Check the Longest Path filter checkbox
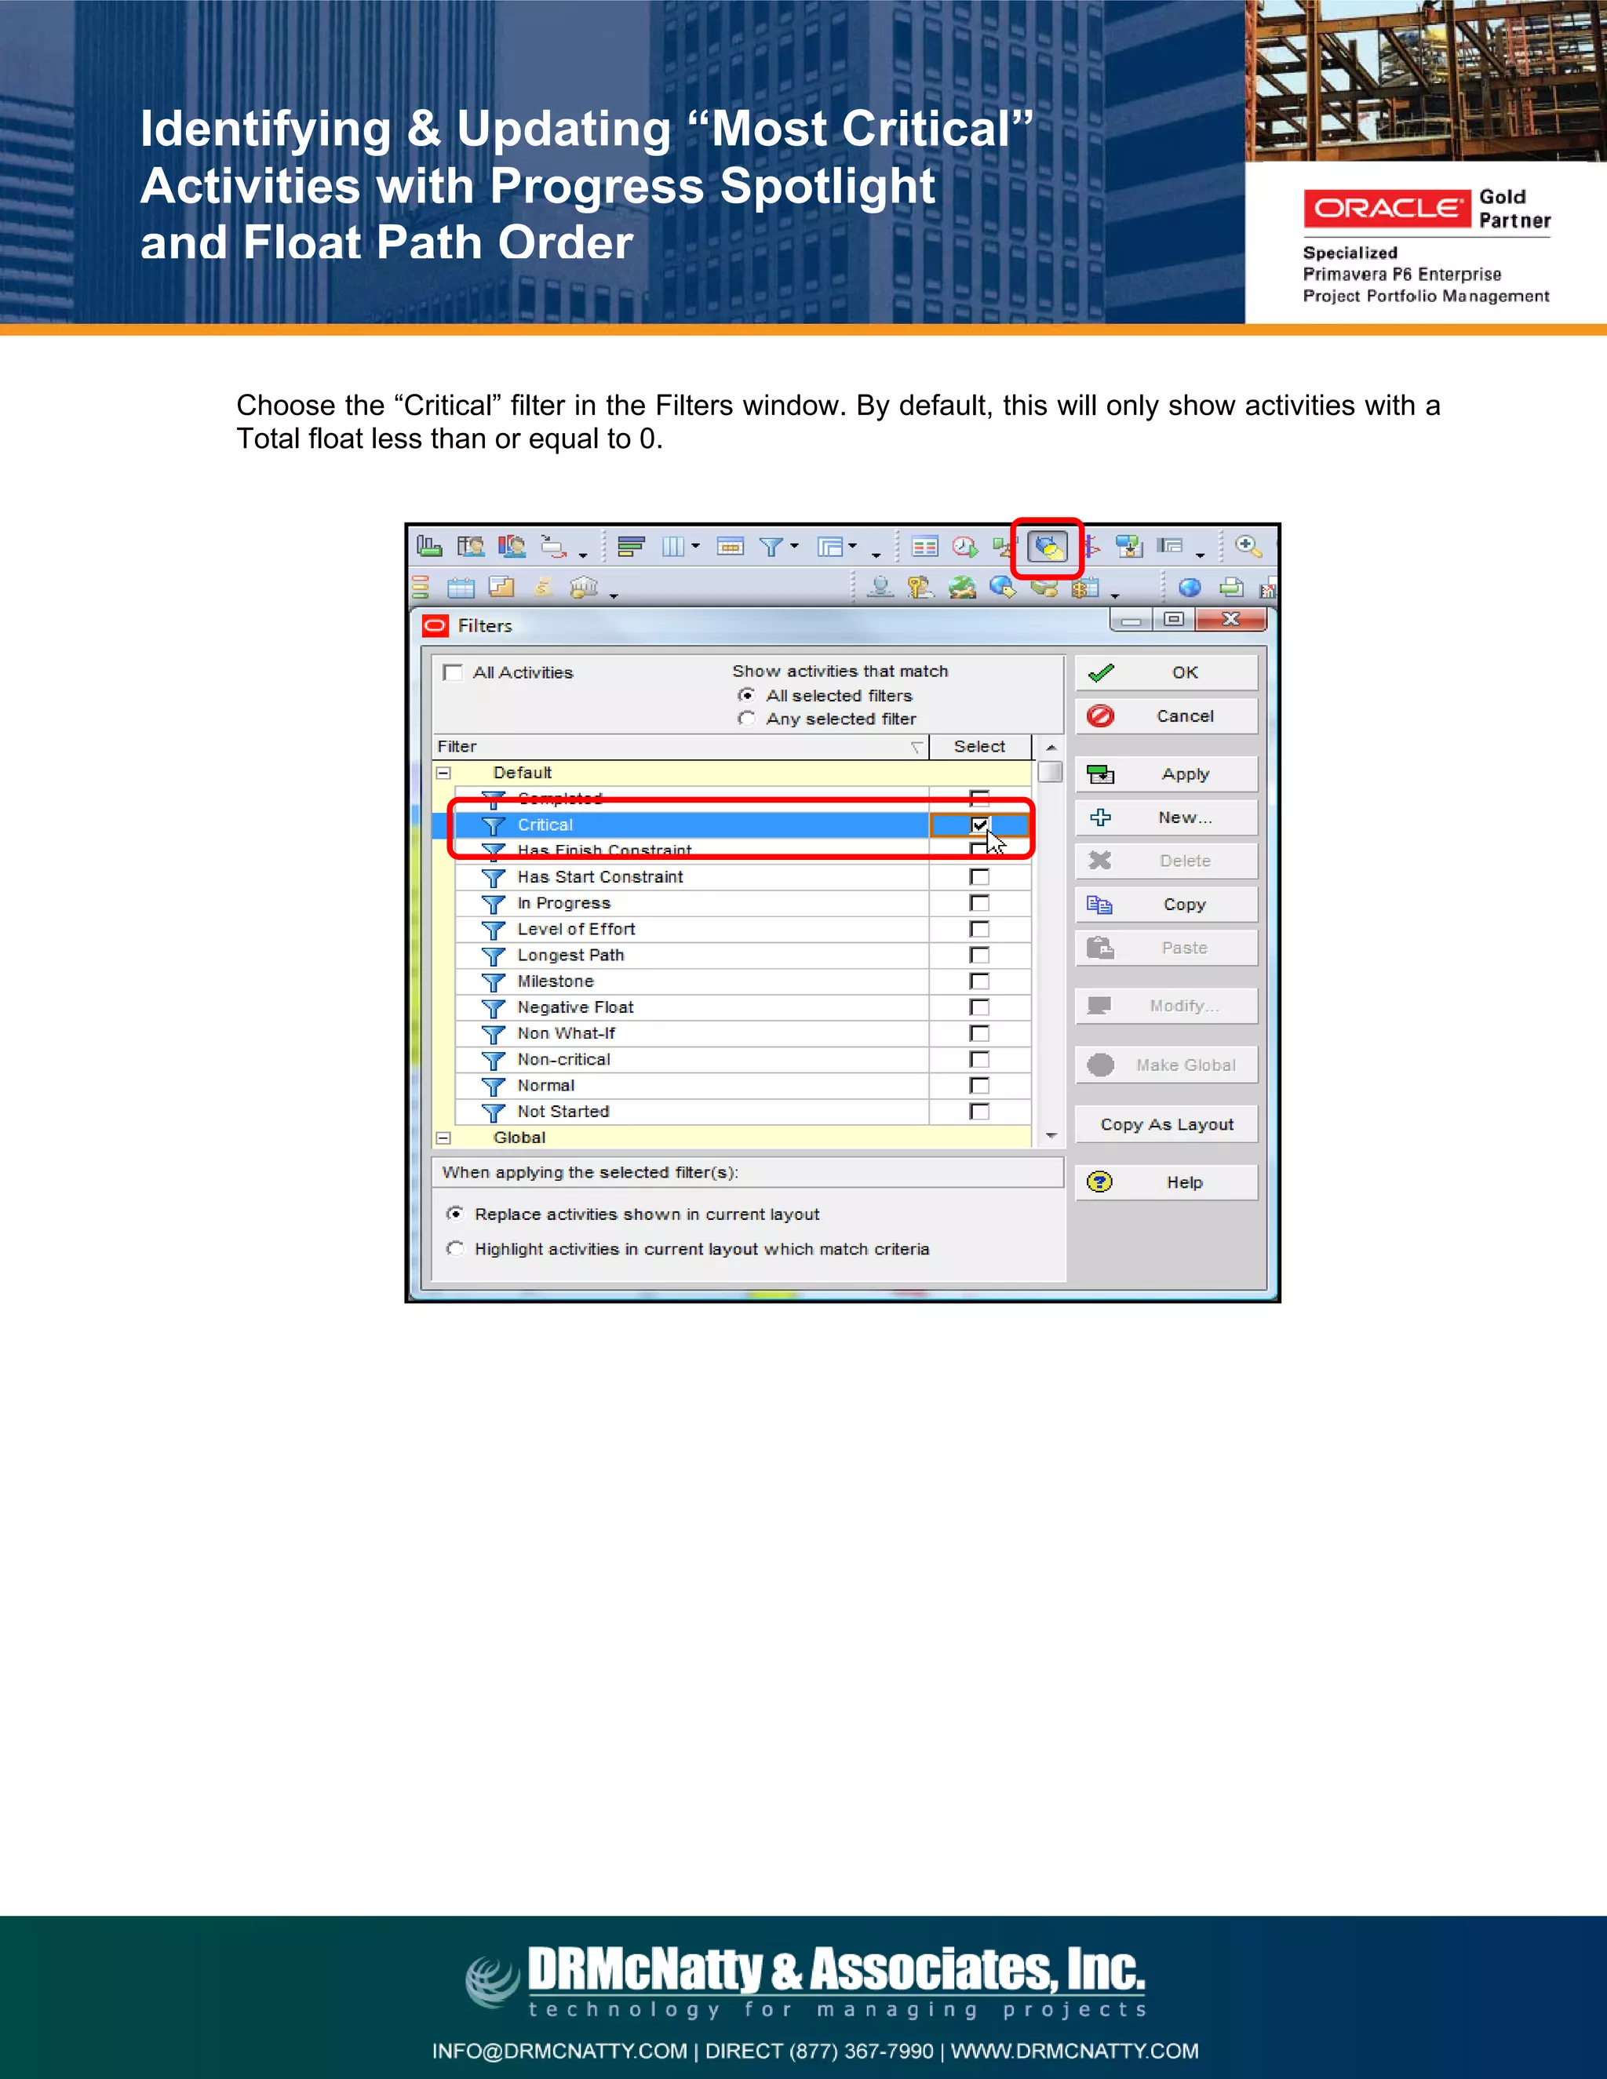Viewport: 1607px width, 2079px height. tap(979, 955)
